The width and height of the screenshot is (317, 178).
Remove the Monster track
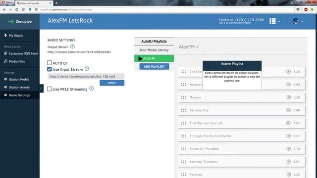pyautogui.click(x=288, y=97)
